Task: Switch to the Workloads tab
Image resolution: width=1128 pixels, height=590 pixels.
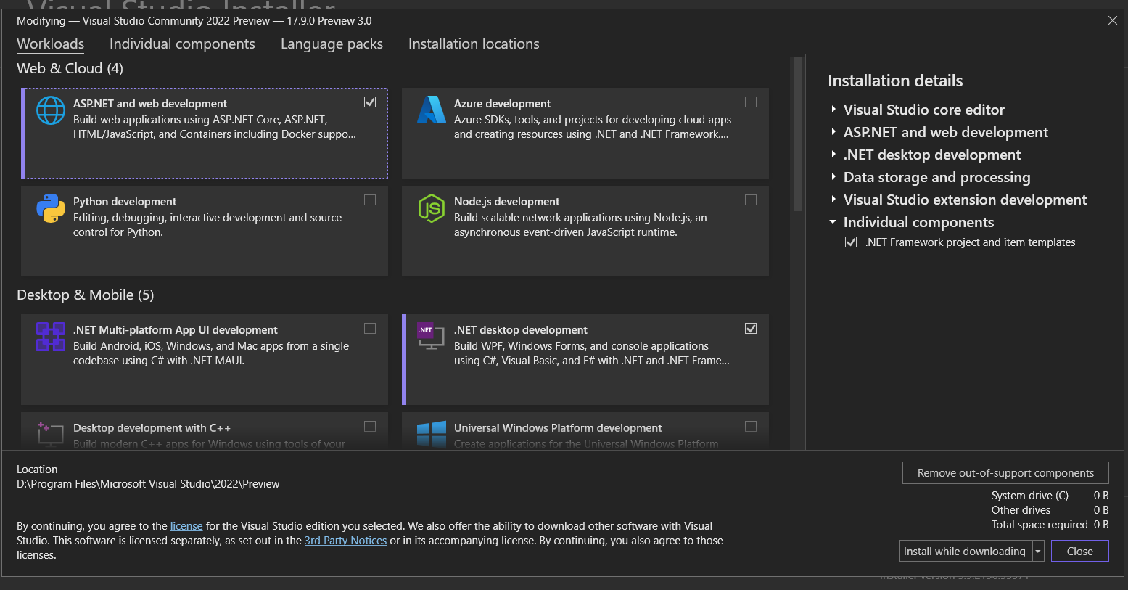Action: click(x=51, y=44)
